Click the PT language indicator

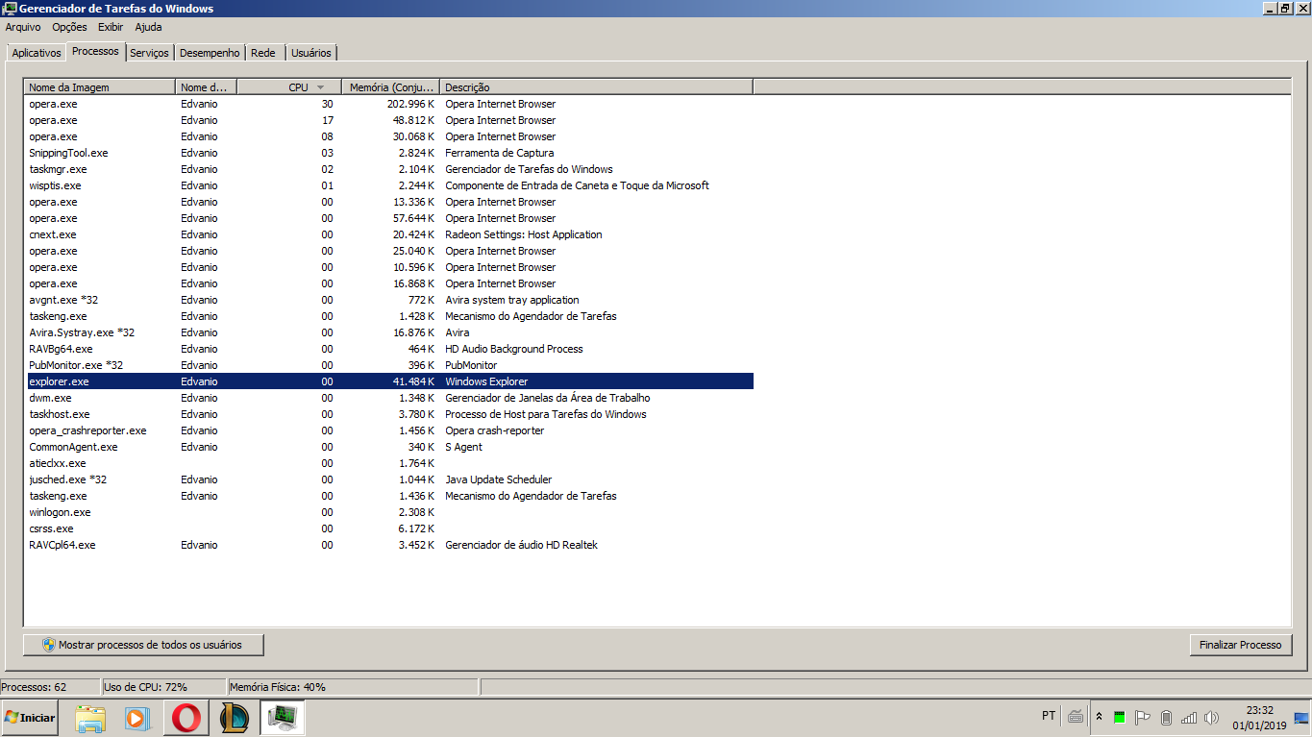[x=1049, y=716]
